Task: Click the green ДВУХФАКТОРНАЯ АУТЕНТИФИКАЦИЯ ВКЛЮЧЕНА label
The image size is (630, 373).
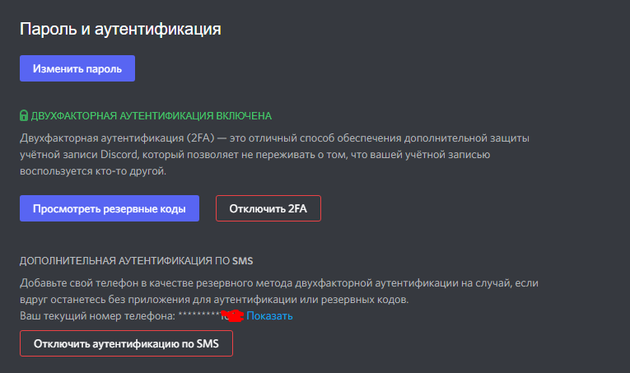Action: 152,116
